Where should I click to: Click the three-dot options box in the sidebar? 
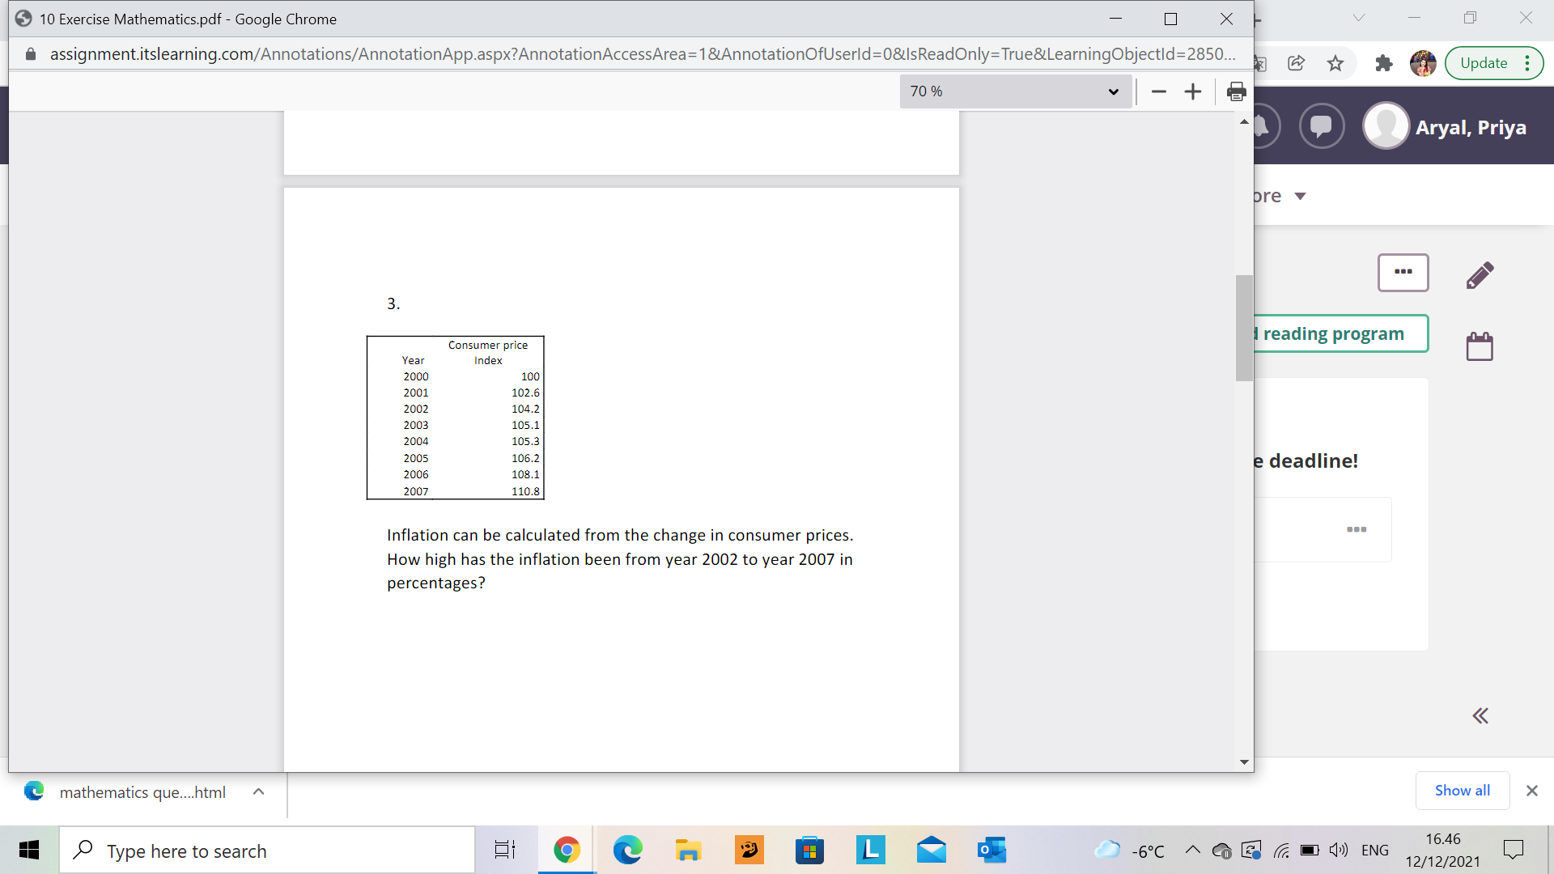tap(1403, 273)
